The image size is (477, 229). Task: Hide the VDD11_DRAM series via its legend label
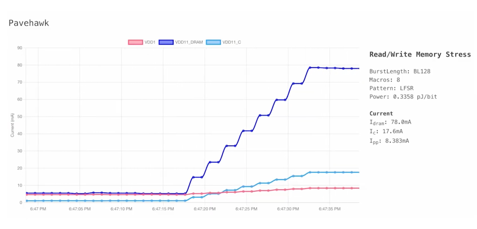189,42
